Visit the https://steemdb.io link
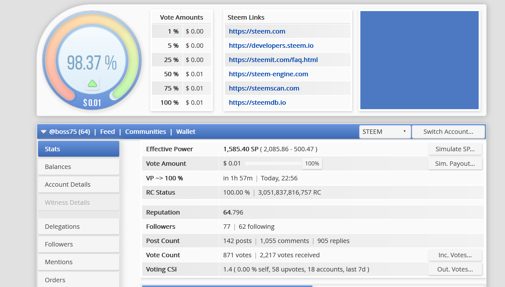Viewport: 505px width, 287px height. point(257,103)
